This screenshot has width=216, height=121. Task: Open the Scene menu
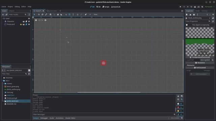[4, 7]
